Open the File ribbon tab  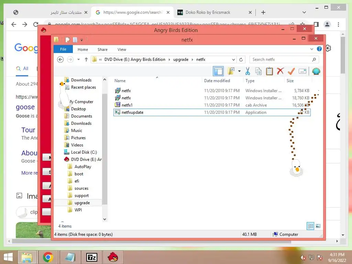click(63, 49)
